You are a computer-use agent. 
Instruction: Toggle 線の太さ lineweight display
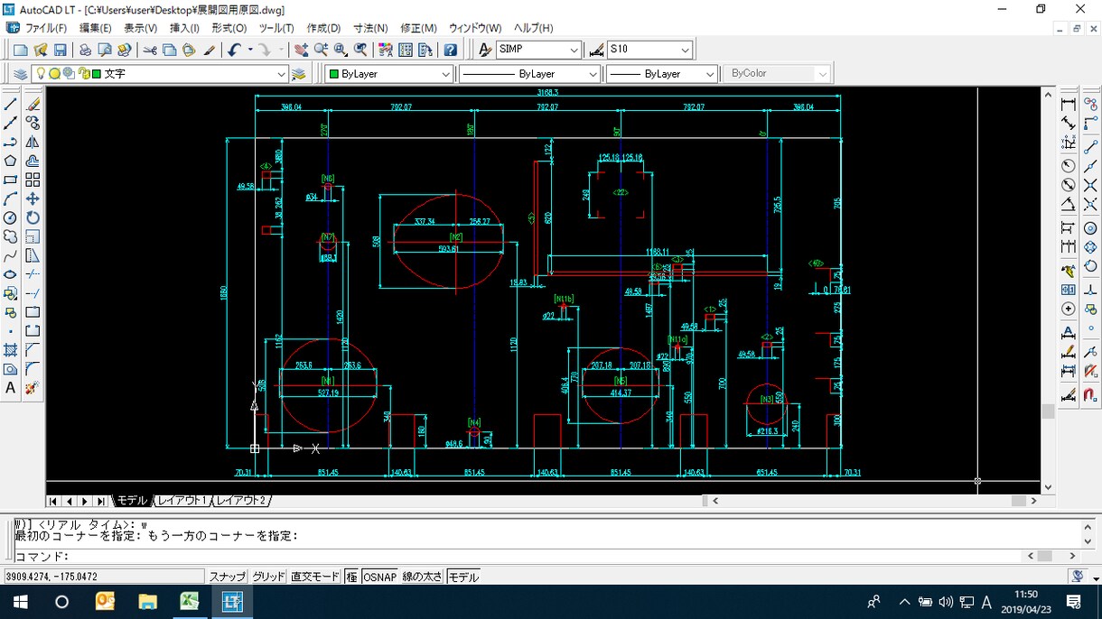click(x=422, y=577)
